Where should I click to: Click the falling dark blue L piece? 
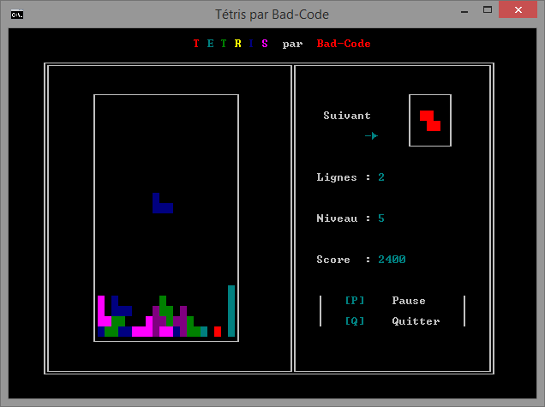click(163, 203)
